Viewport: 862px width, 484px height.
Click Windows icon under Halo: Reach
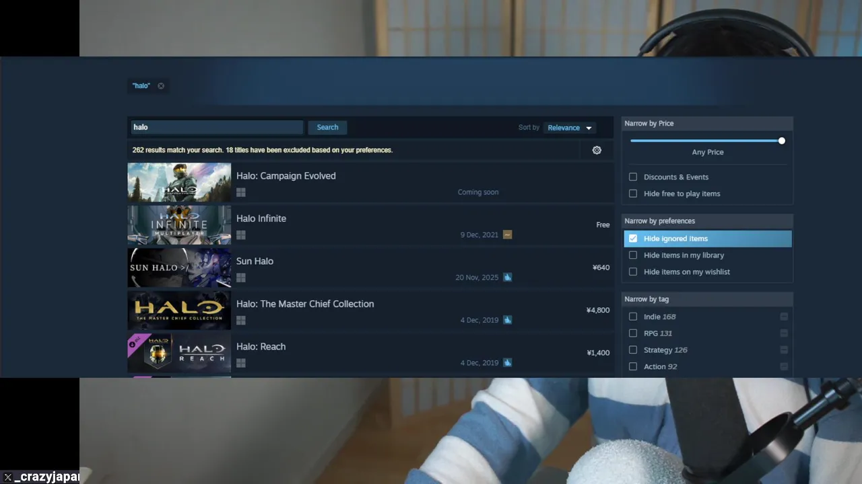tap(241, 363)
